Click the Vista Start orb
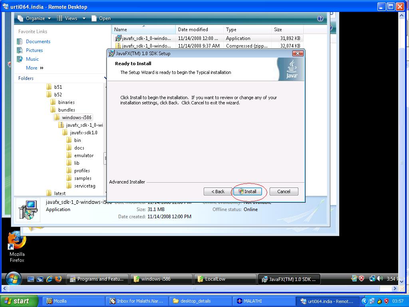Viewport: 409px width, 307px height. (x=13, y=279)
